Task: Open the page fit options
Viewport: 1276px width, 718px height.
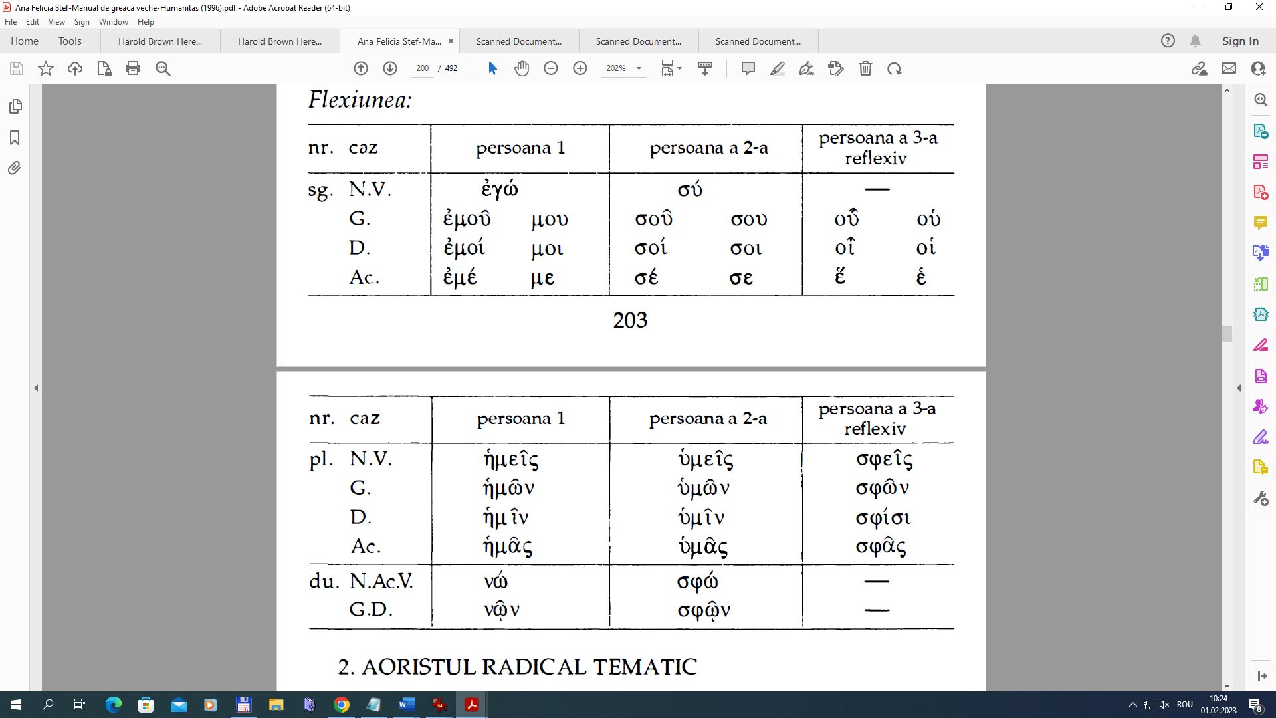Action: click(671, 68)
